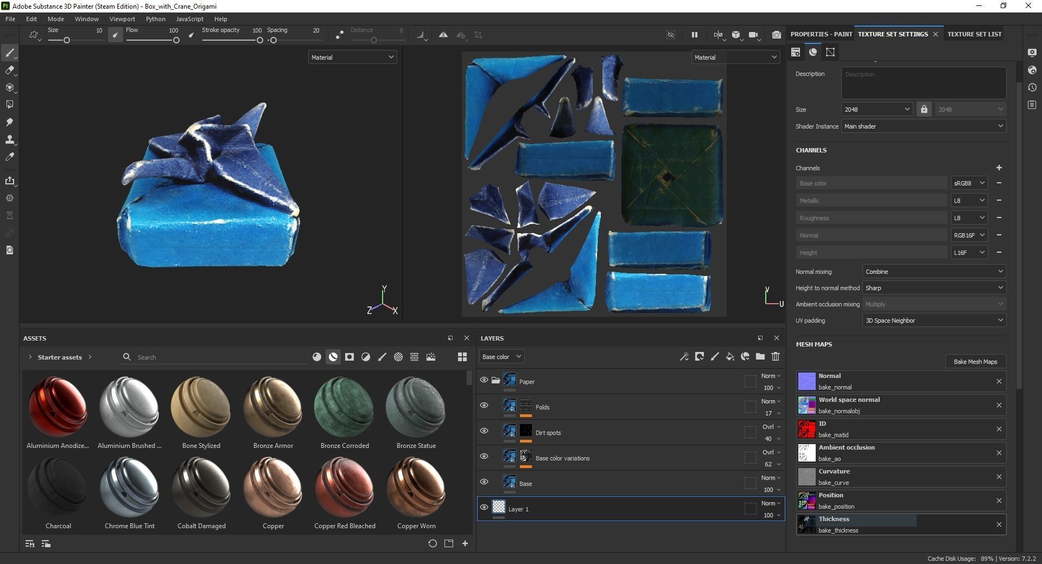The width and height of the screenshot is (1042, 564).
Task: Open the camera screenshot icon
Action: point(777,35)
